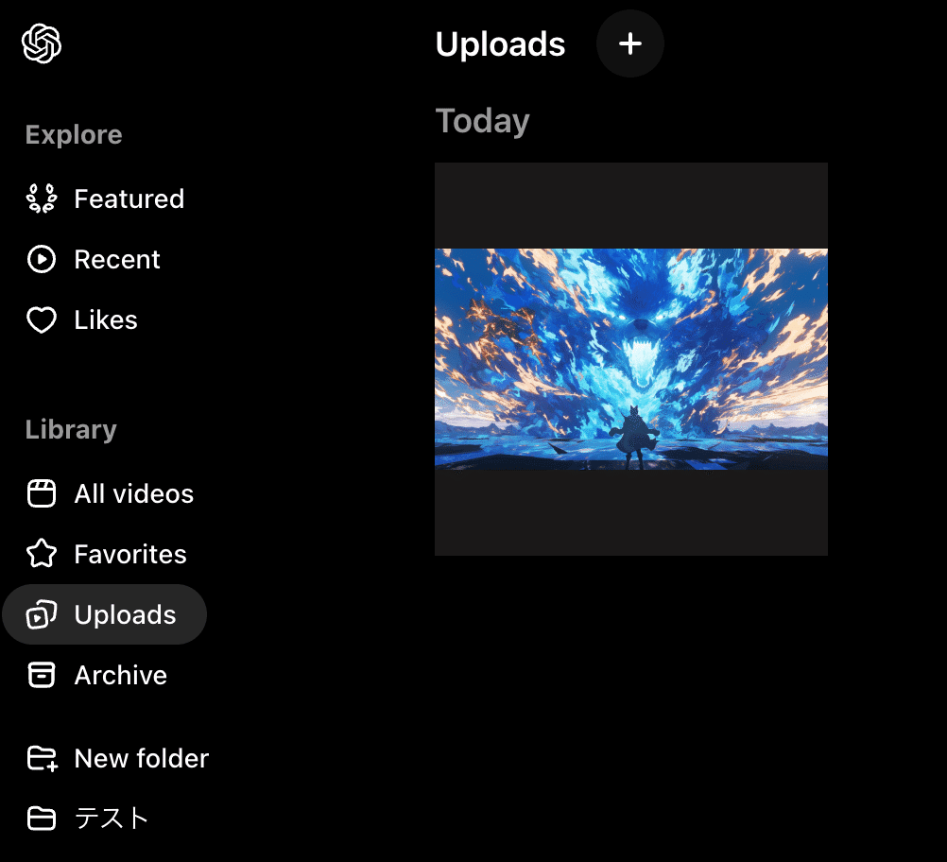Open the Favorites list
The height and width of the screenshot is (862, 947).
(x=107, y=553)
